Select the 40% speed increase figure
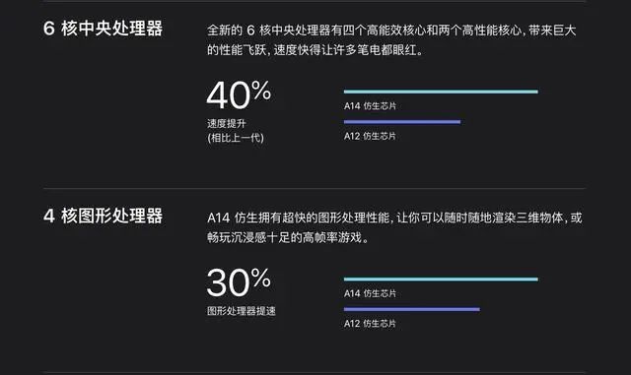Viewport: 631px width, 375px height. pyautogui.click(x=239, y=94)
